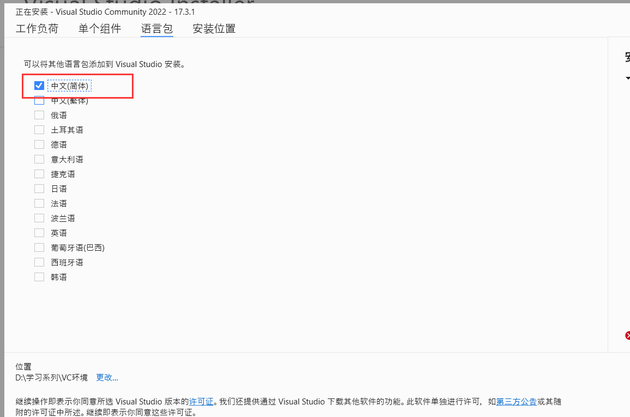
Task: Check the 葡萄牙语(巴西) checkbox
Action: 39,248
